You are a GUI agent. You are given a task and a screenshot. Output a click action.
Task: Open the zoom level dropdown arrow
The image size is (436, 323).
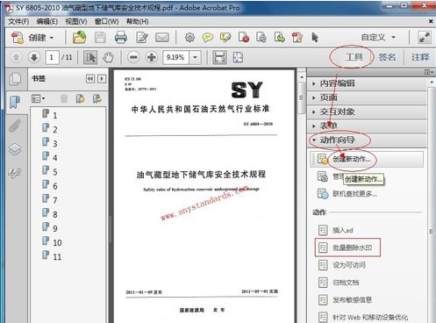click(195, 57)
